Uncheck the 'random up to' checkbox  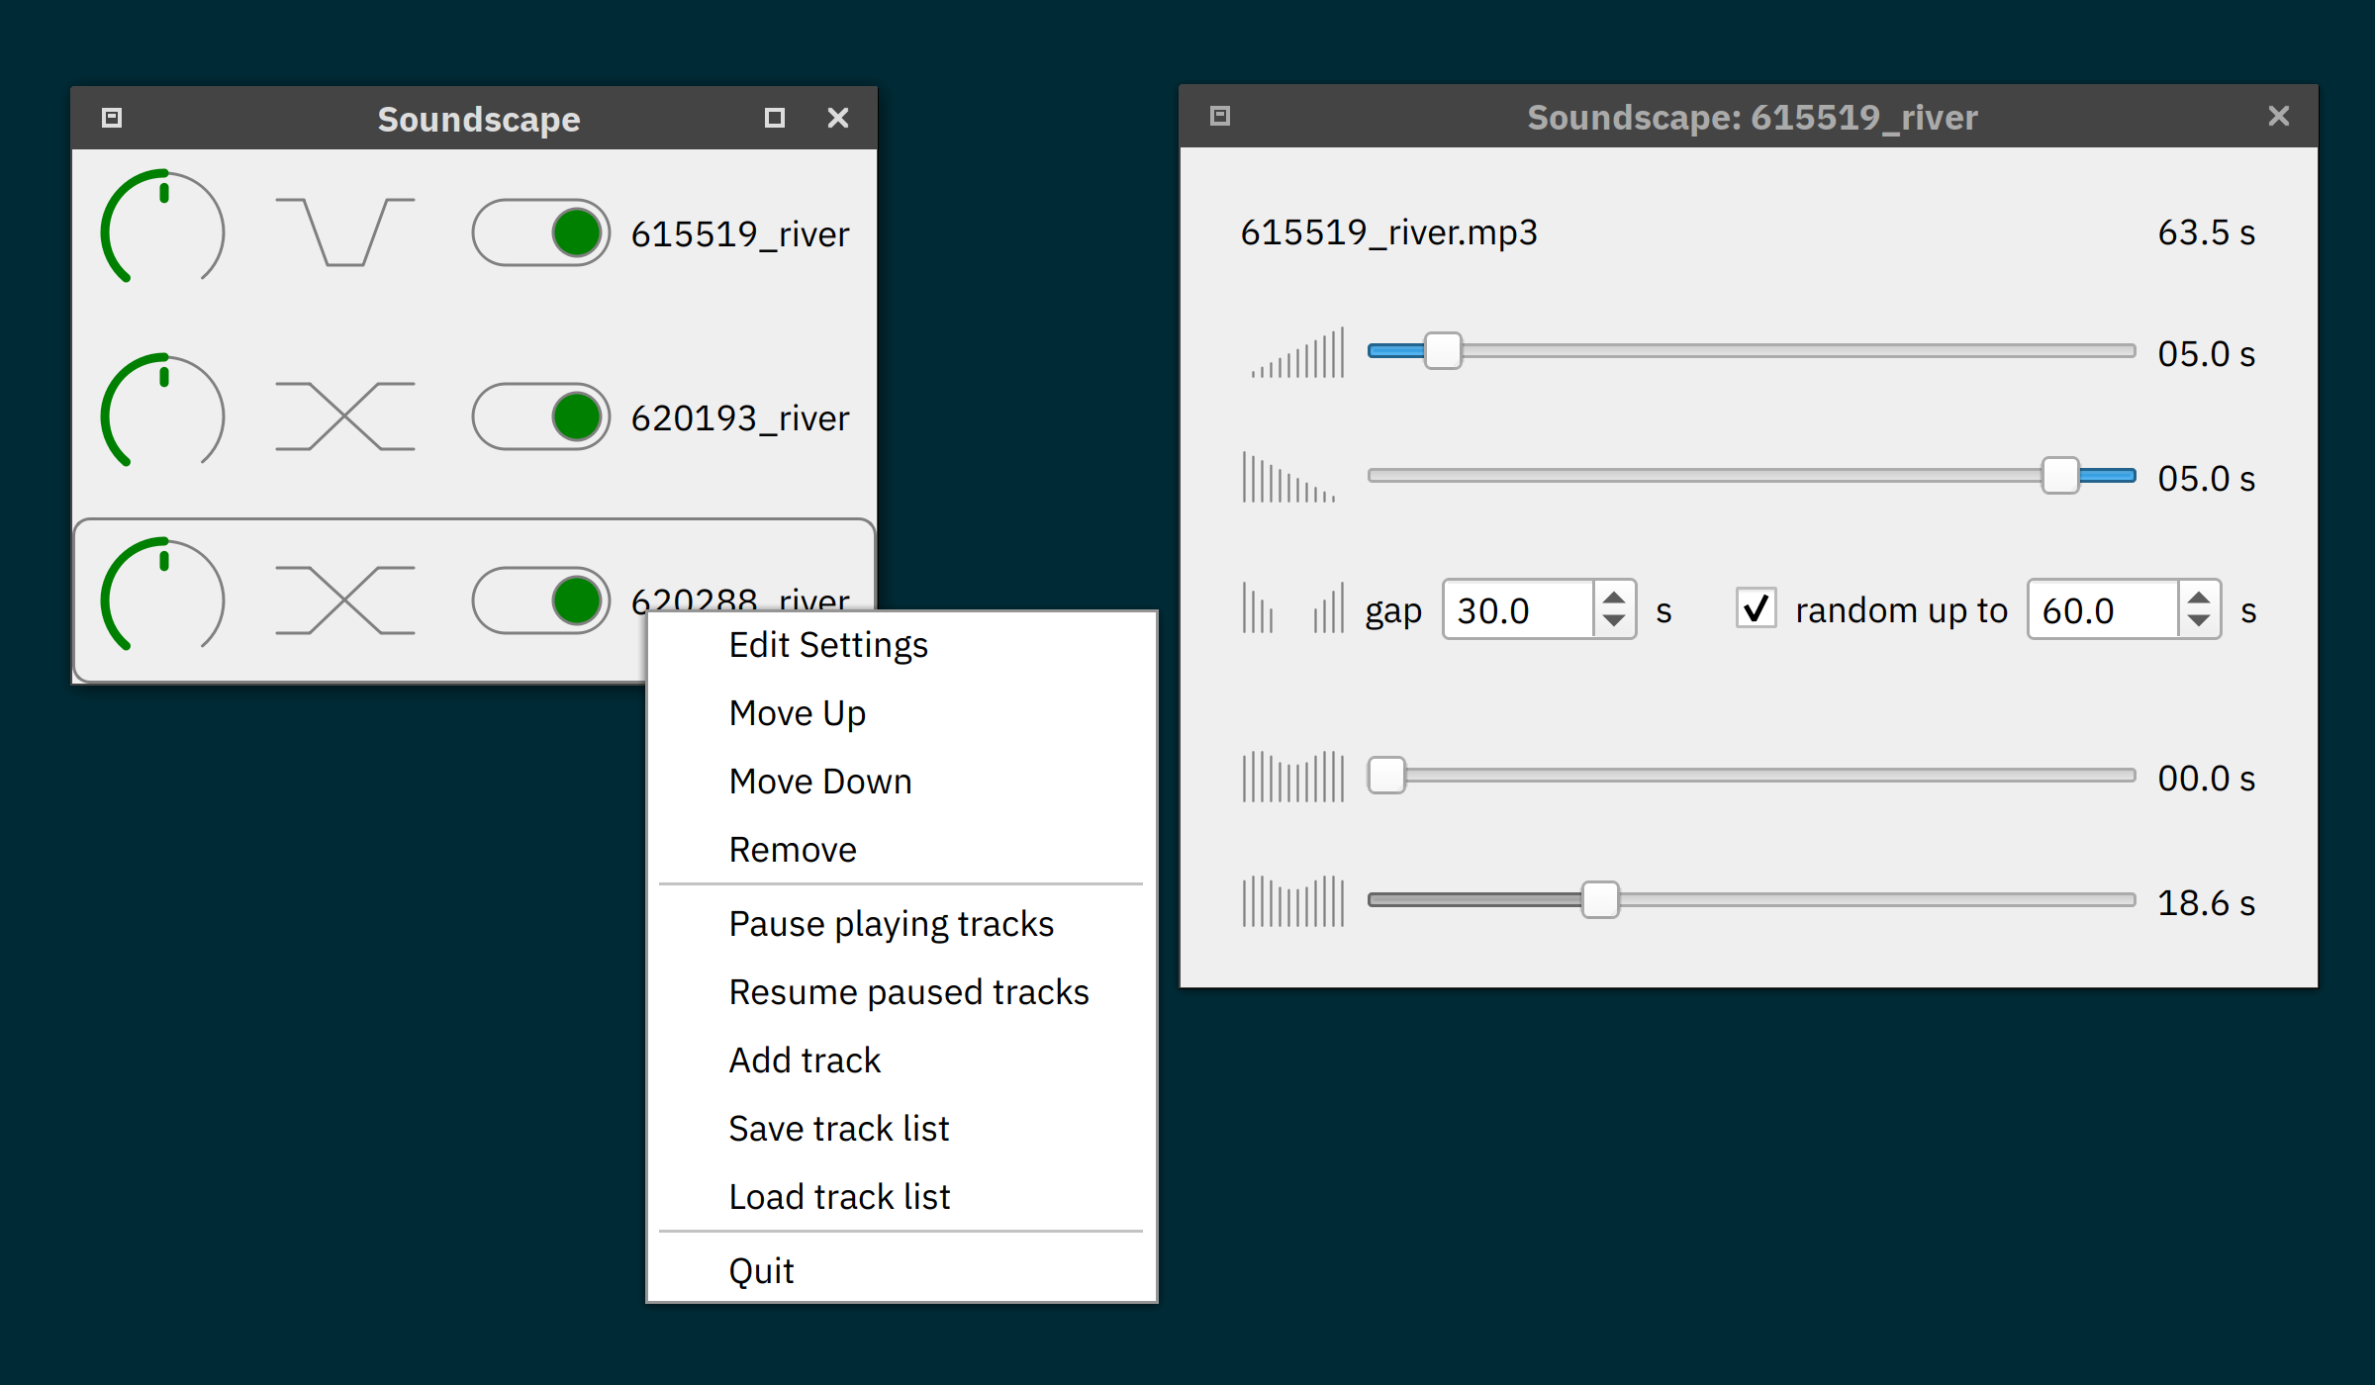pos(1756,608)
